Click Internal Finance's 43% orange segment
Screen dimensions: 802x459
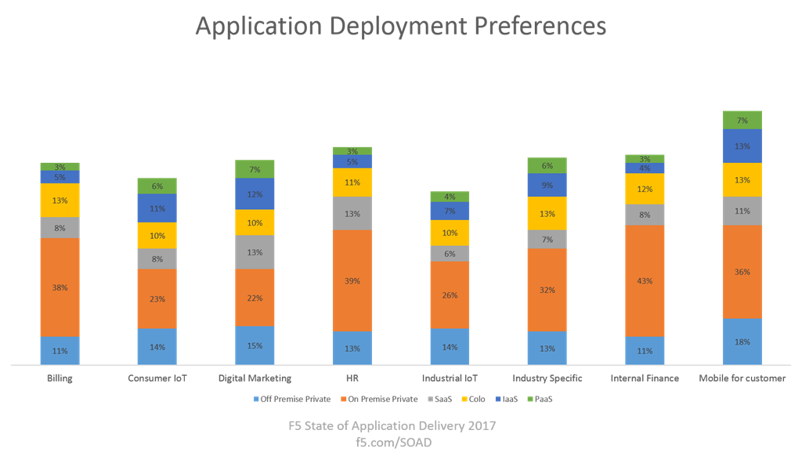[645, 281]
